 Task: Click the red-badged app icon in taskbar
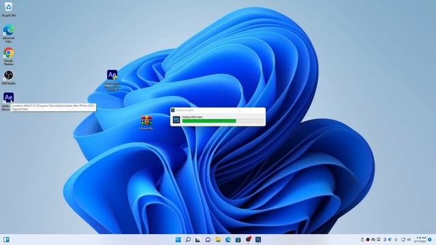click(248, 239)
